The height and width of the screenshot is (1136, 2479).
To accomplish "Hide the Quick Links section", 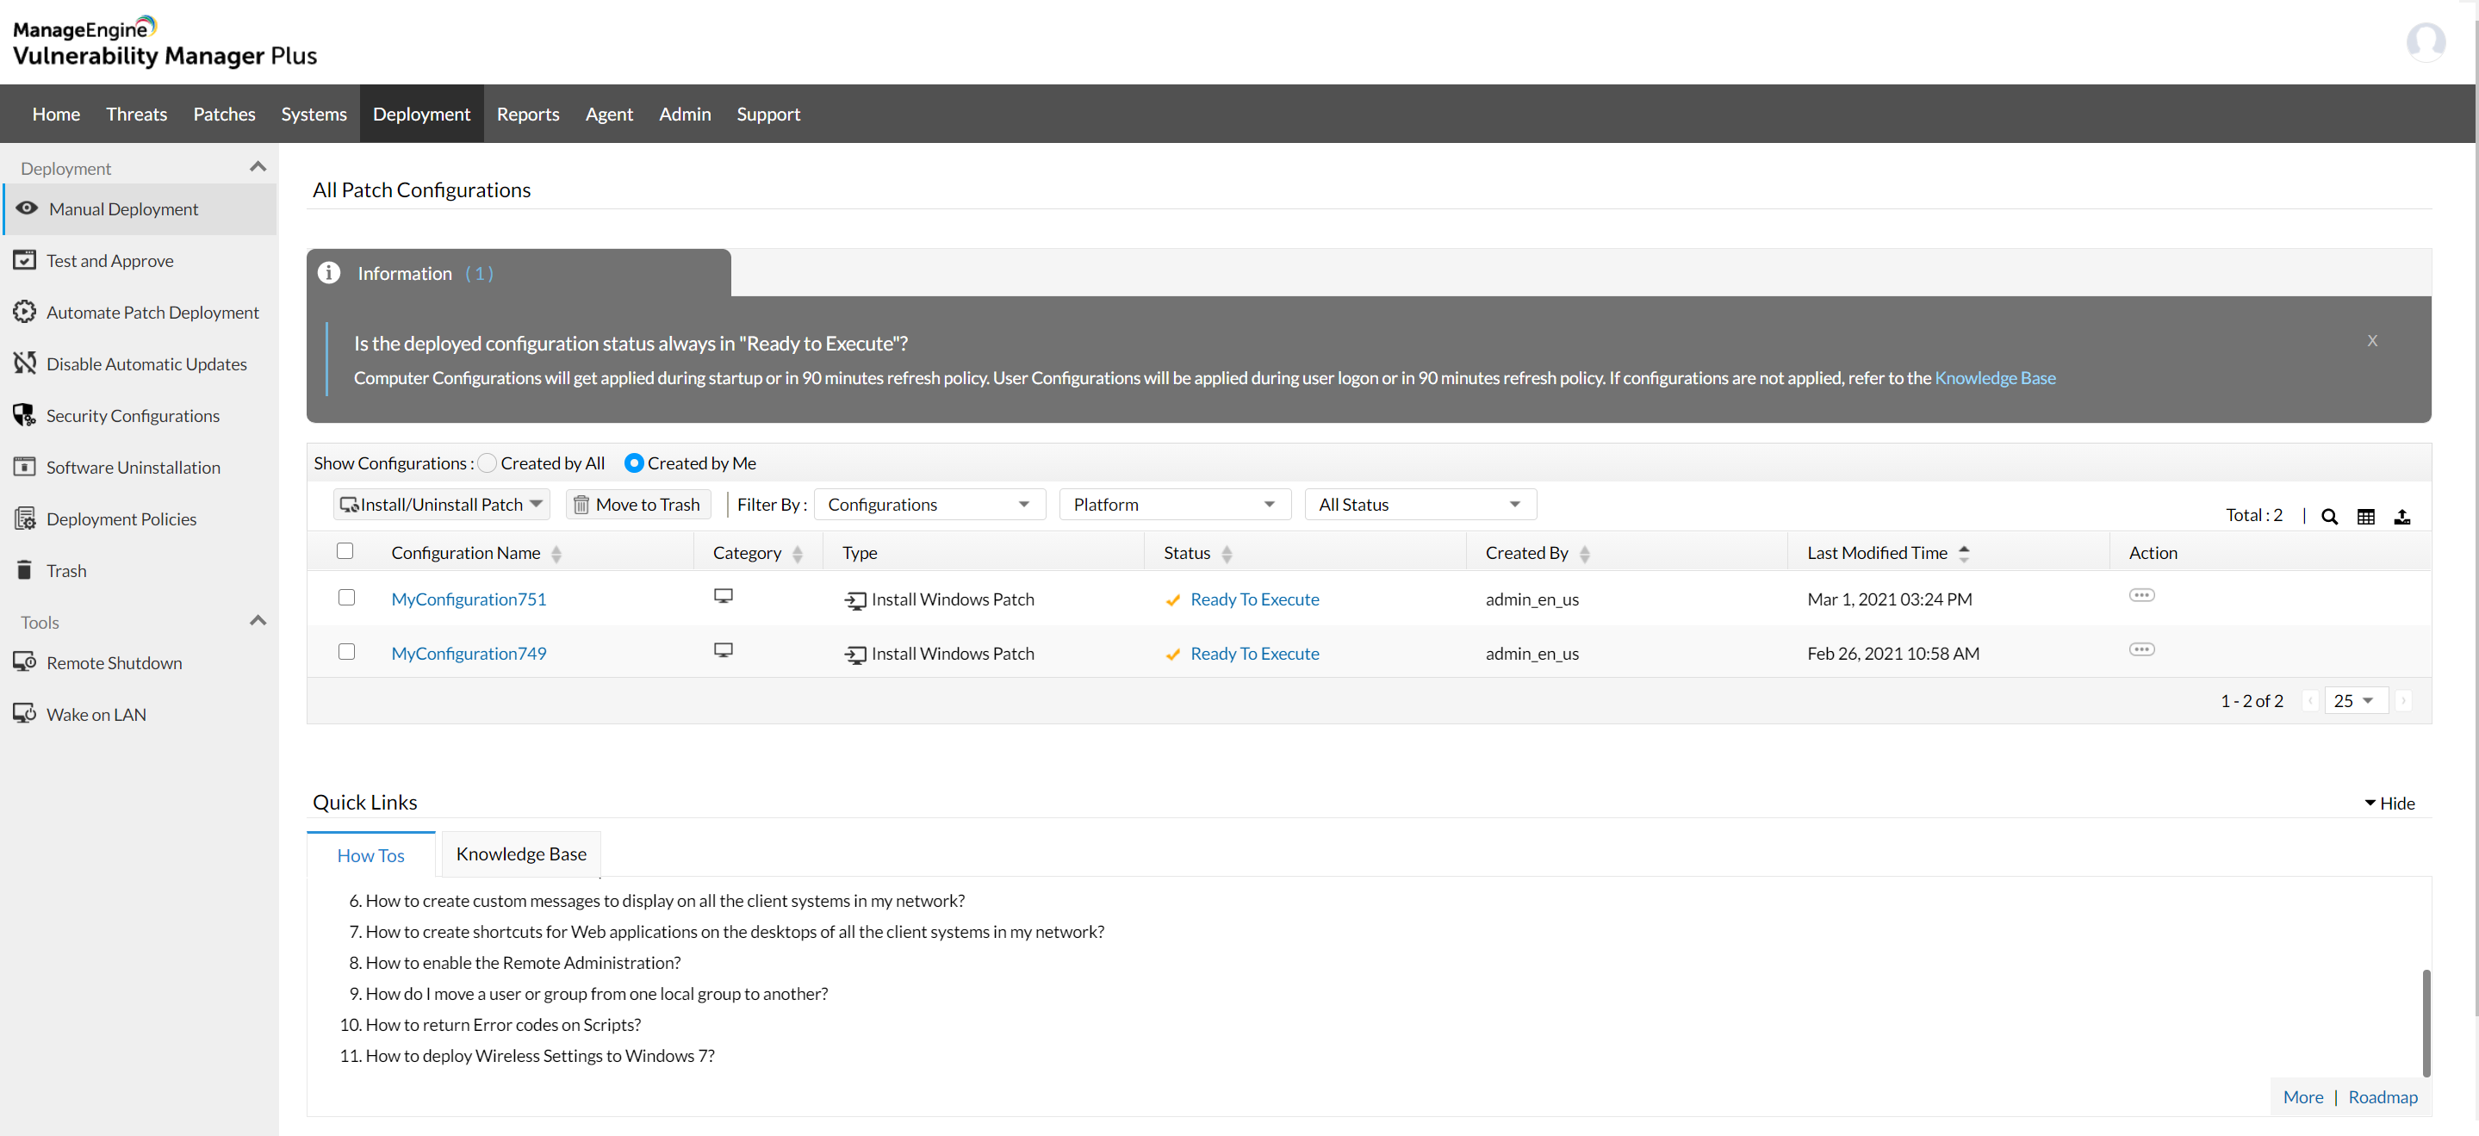I will tap(2389, 802).
